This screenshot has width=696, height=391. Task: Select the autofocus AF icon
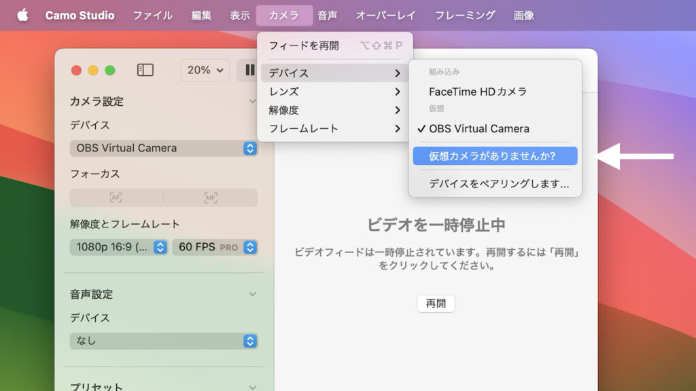point(116,198)
